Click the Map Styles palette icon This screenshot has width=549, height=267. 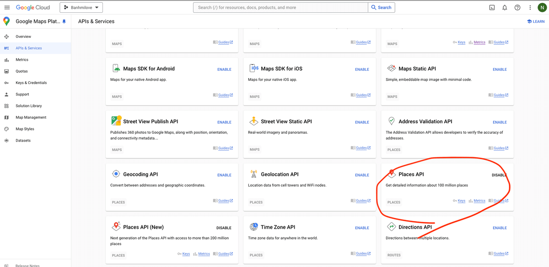point(6,129)
